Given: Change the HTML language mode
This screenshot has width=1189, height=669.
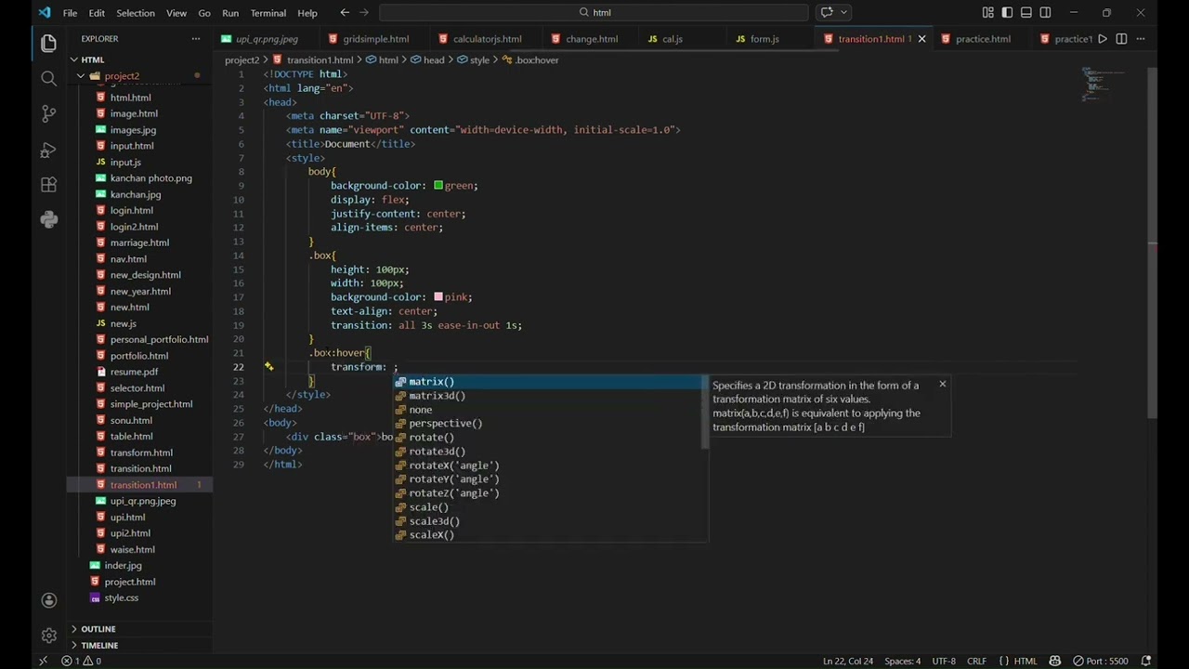Looking at the screenshot, I should (1026, 662).
